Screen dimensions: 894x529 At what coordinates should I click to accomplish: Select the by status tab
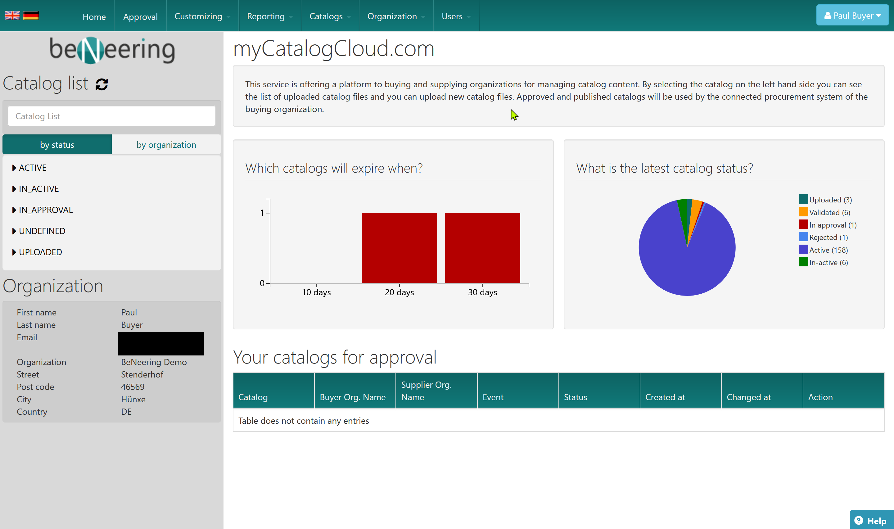point(57,145)
